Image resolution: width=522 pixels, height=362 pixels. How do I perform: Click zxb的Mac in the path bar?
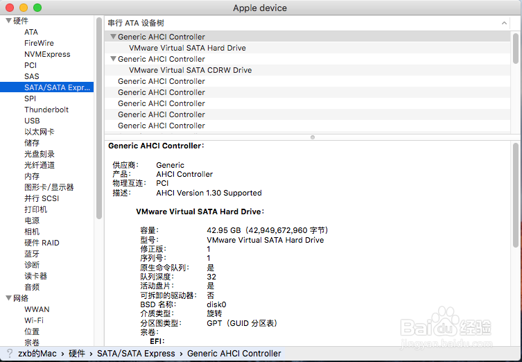click(x=37, y=354)
